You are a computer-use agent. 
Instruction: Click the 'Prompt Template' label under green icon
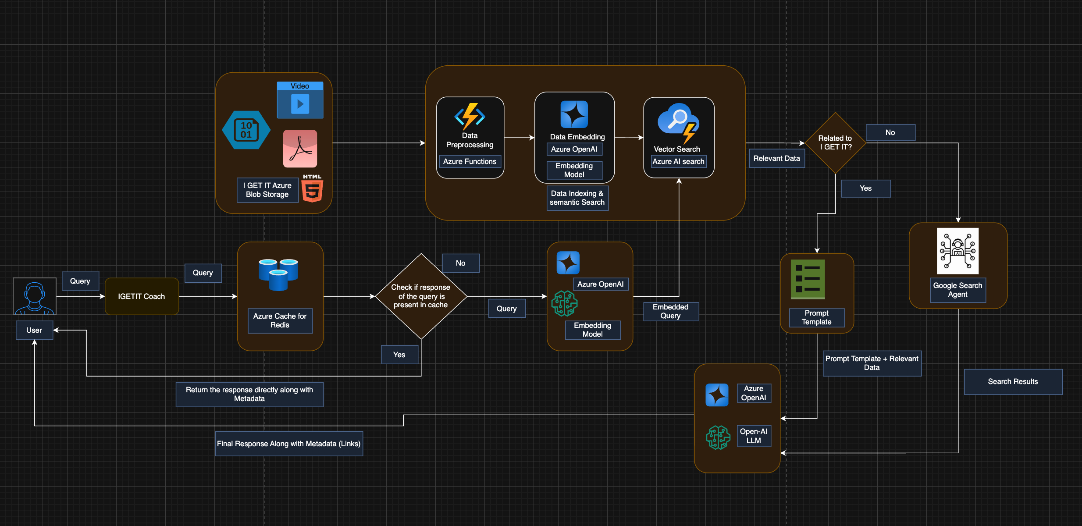click(x=816, y=317)
